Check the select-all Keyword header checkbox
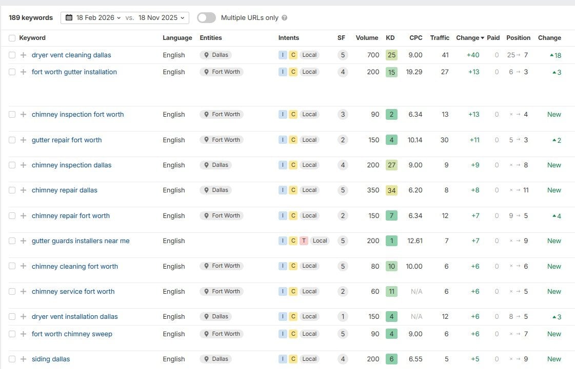This screenshot has height=369, width=575. (x=12, y=38)
